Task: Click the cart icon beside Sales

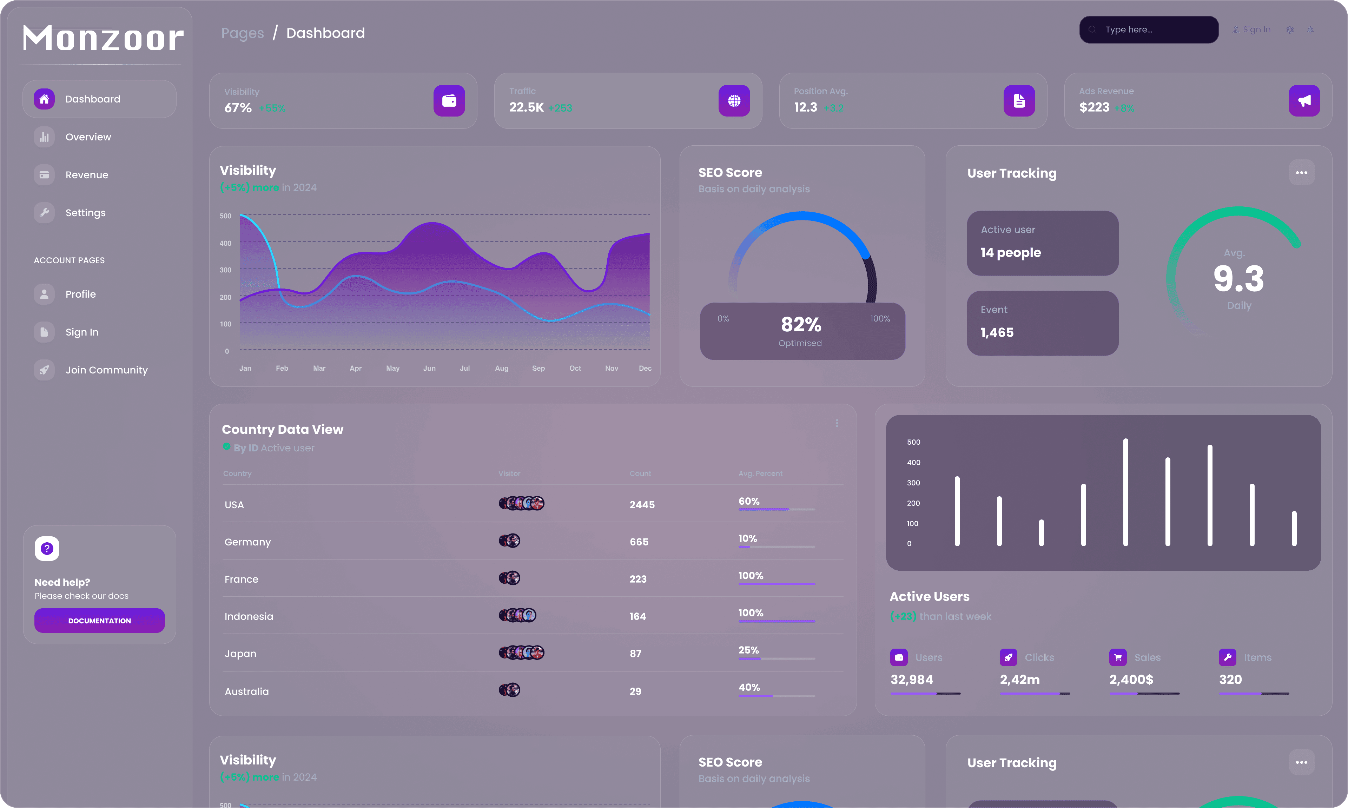Action: point(1118,657)
